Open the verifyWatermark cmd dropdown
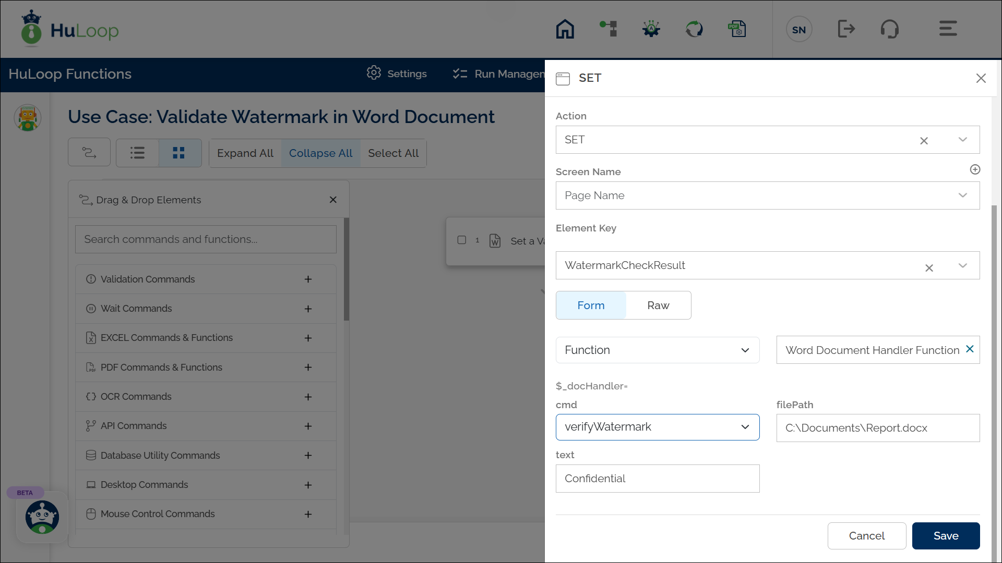 click(657, 427)
